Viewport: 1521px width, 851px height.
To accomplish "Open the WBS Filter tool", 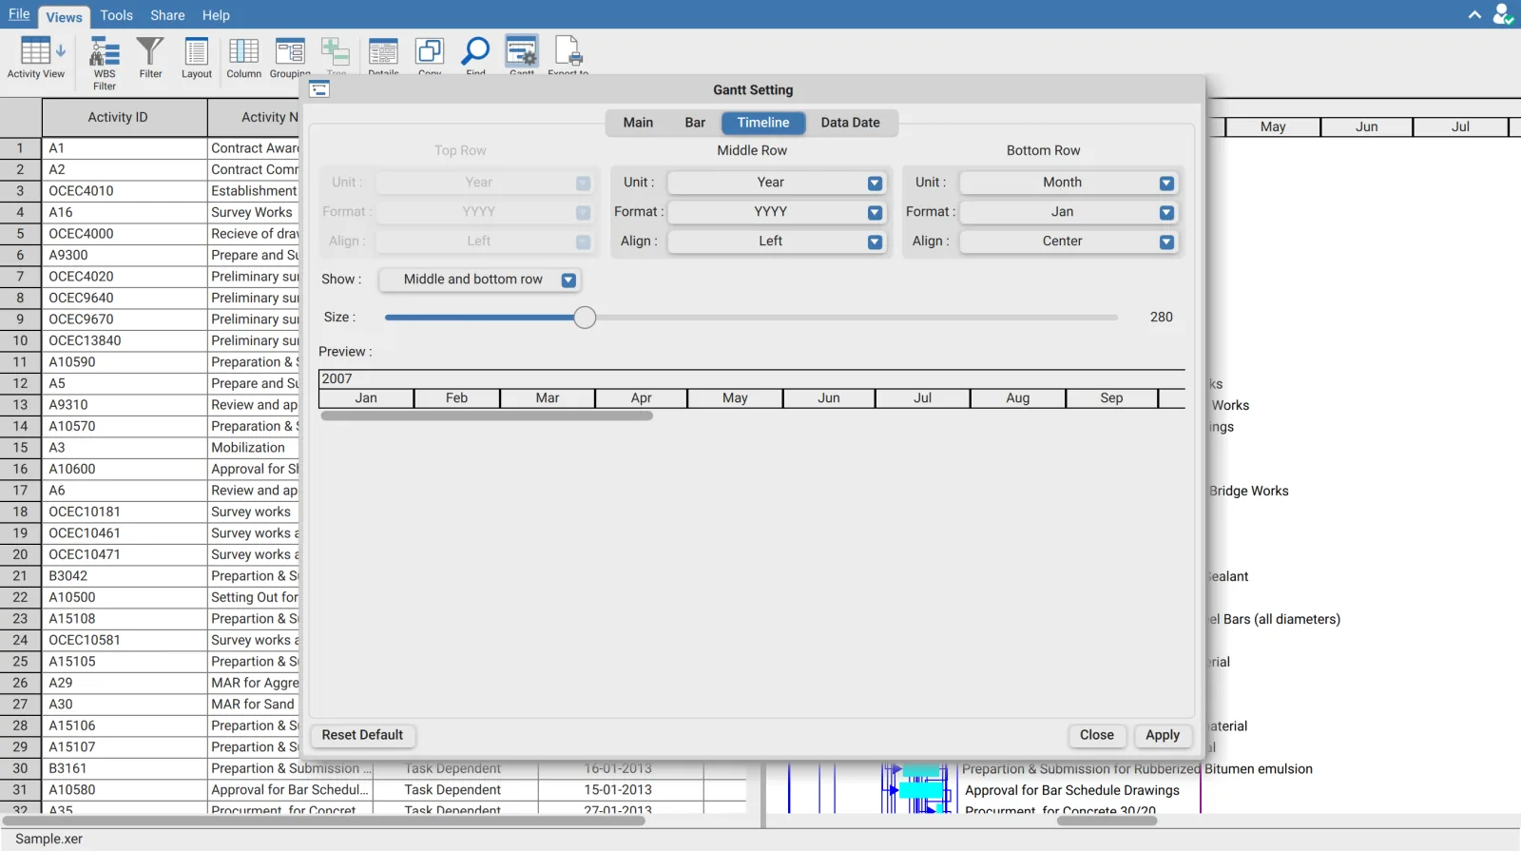I will (105, 63).
